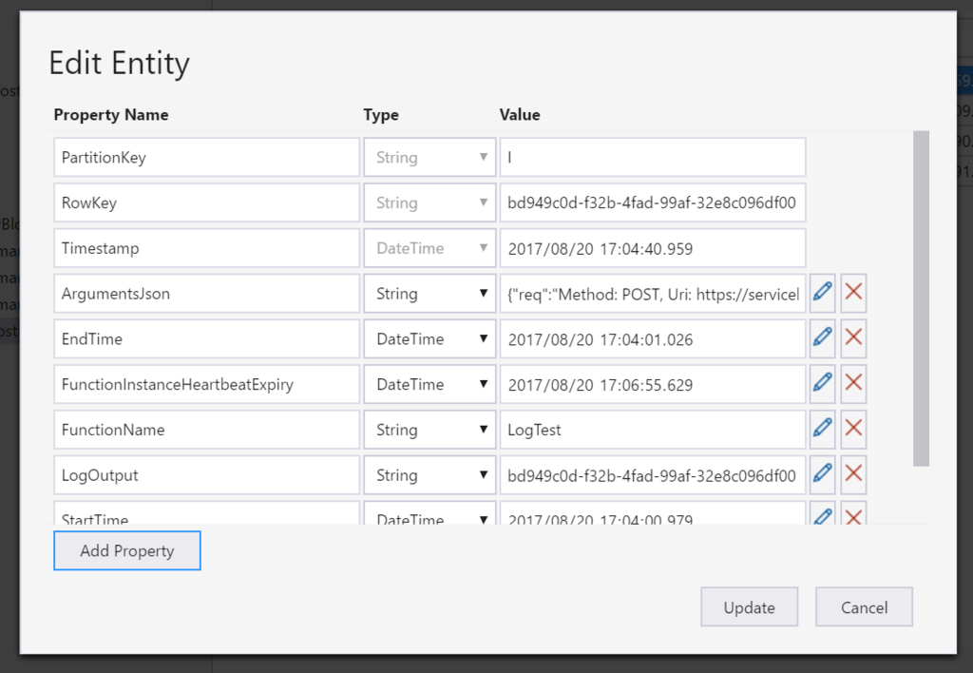Screen dimensions: 973x673
Task: Click the PartitionKey value input field
Action: coord(653,158)
